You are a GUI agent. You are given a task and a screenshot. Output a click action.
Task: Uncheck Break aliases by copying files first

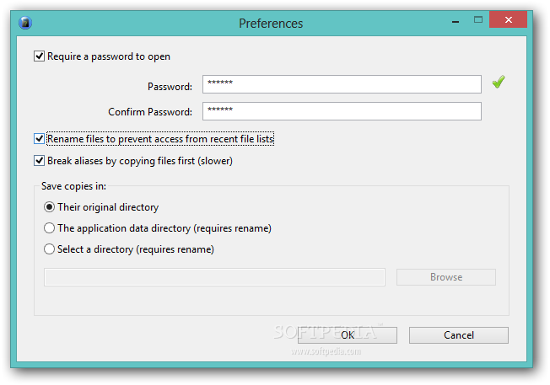[x=39, y=161]
